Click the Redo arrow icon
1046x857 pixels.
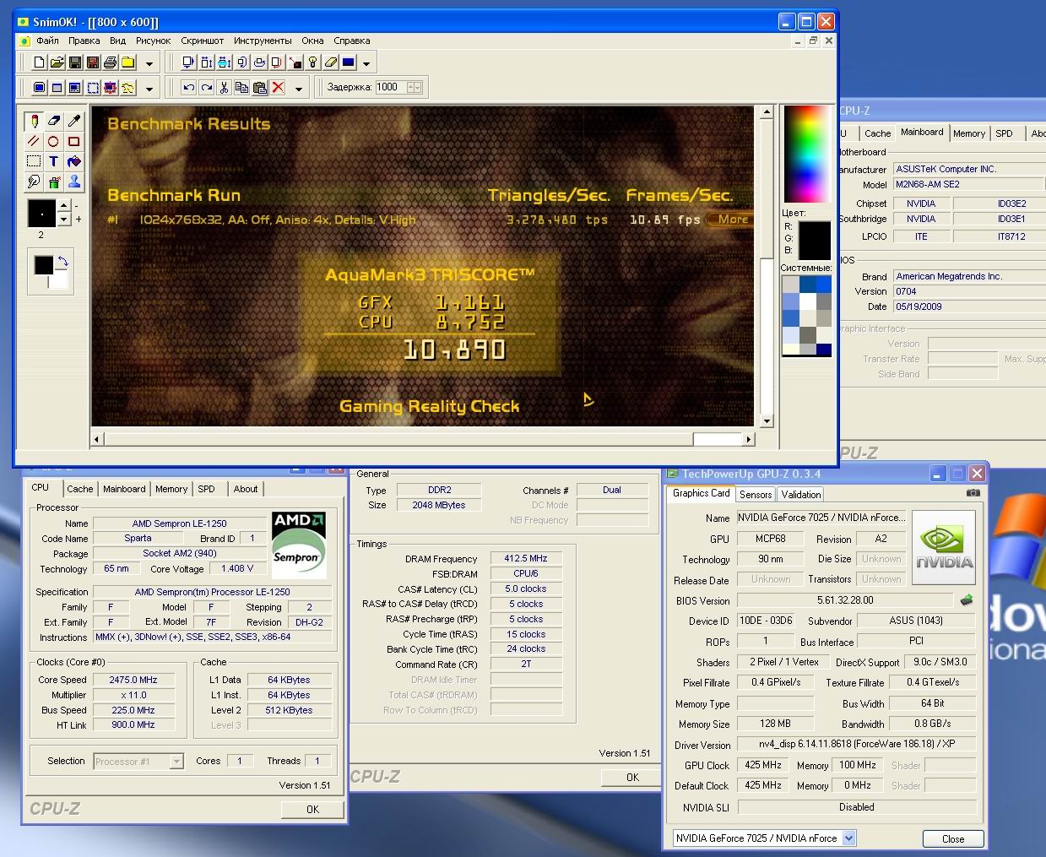coord(206,87)
